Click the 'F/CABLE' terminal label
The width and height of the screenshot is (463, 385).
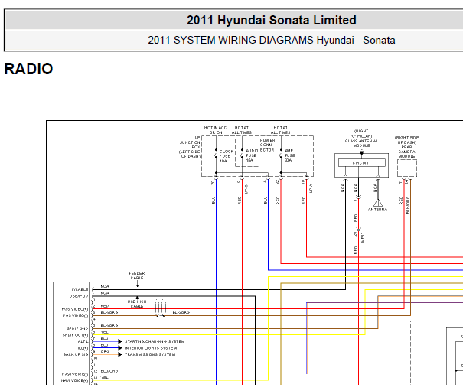coord(80,289)
